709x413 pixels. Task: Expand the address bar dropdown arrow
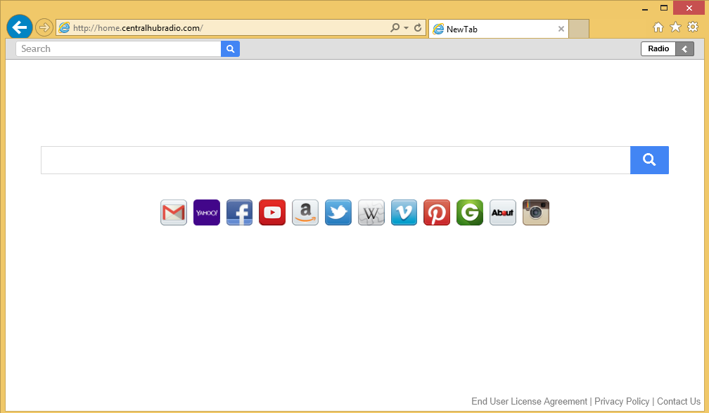pos(406,27)
